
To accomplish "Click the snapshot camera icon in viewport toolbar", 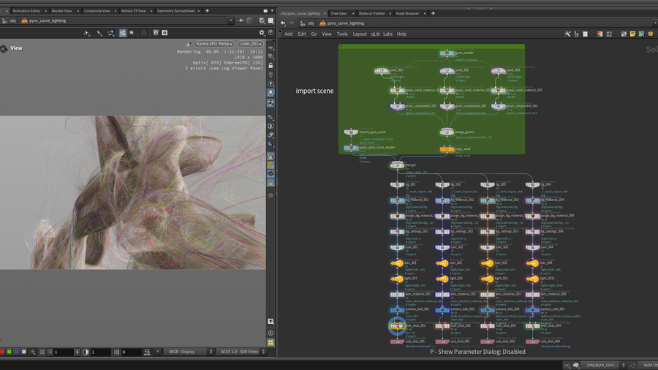I will tap(164, 33).
